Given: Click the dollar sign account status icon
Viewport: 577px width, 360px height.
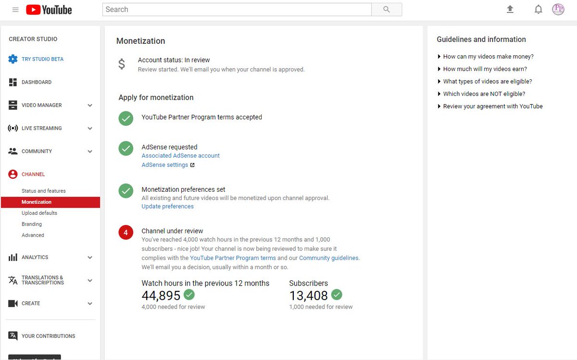Looking at the screenshot, I should (122, 64).
